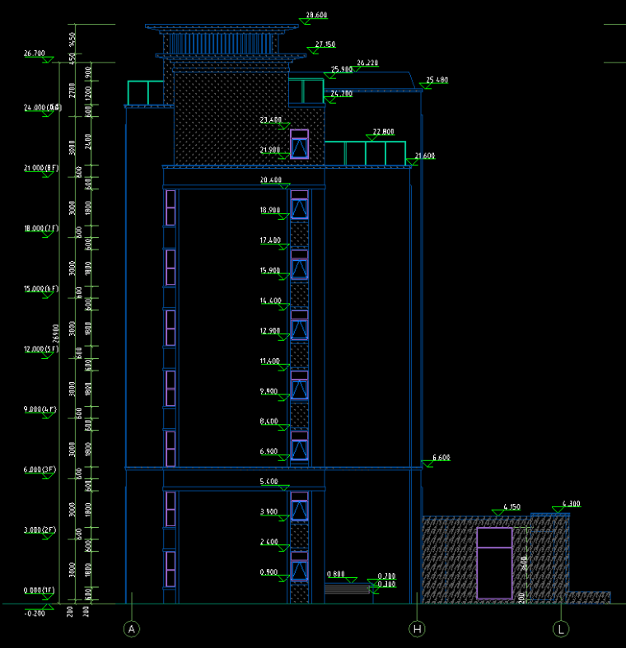Select the 0.000 (1F) floor level label
This screenshot has height=648, width=626.
(x=41, y=590)
